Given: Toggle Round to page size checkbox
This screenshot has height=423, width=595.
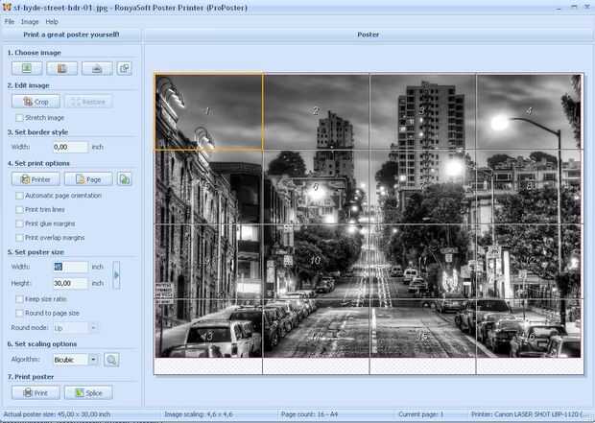Looking at the screenshot, I should click(19, 314).
